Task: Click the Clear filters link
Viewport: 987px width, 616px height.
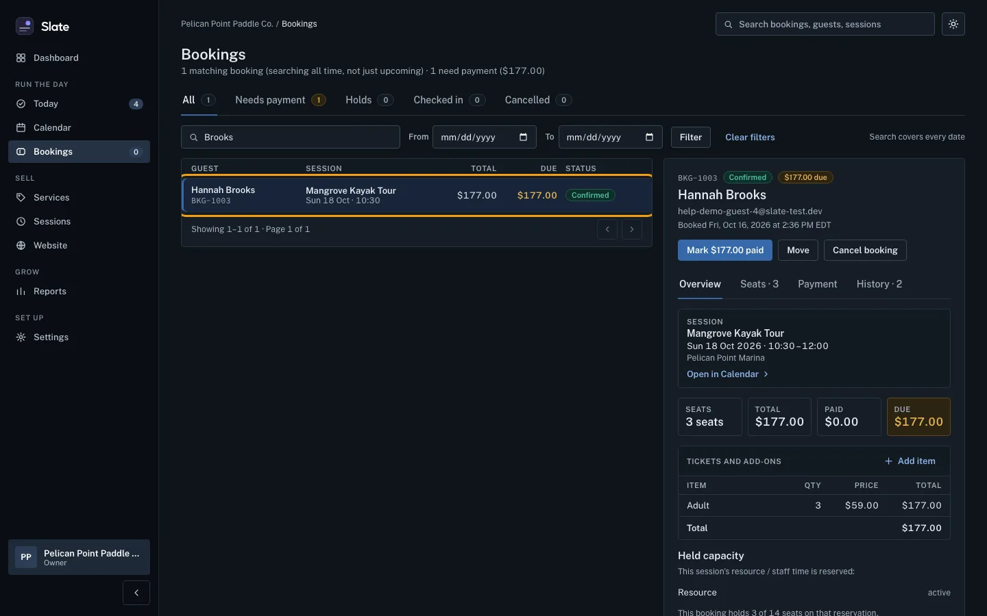Action: [750, 138]
